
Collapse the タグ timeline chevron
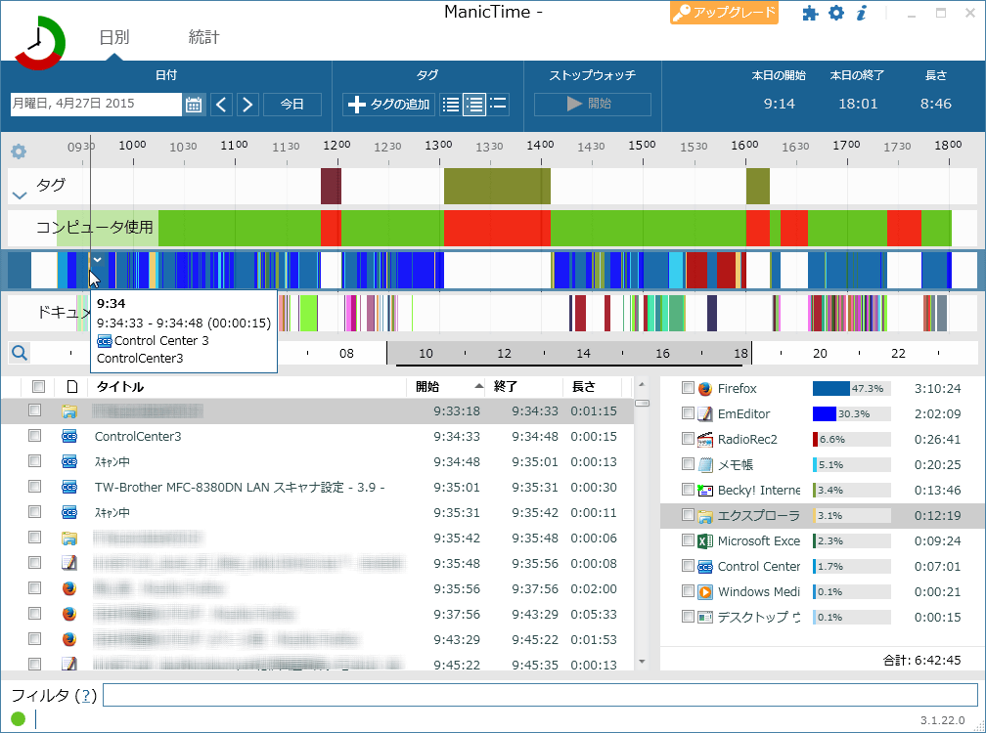click(20, 195)
